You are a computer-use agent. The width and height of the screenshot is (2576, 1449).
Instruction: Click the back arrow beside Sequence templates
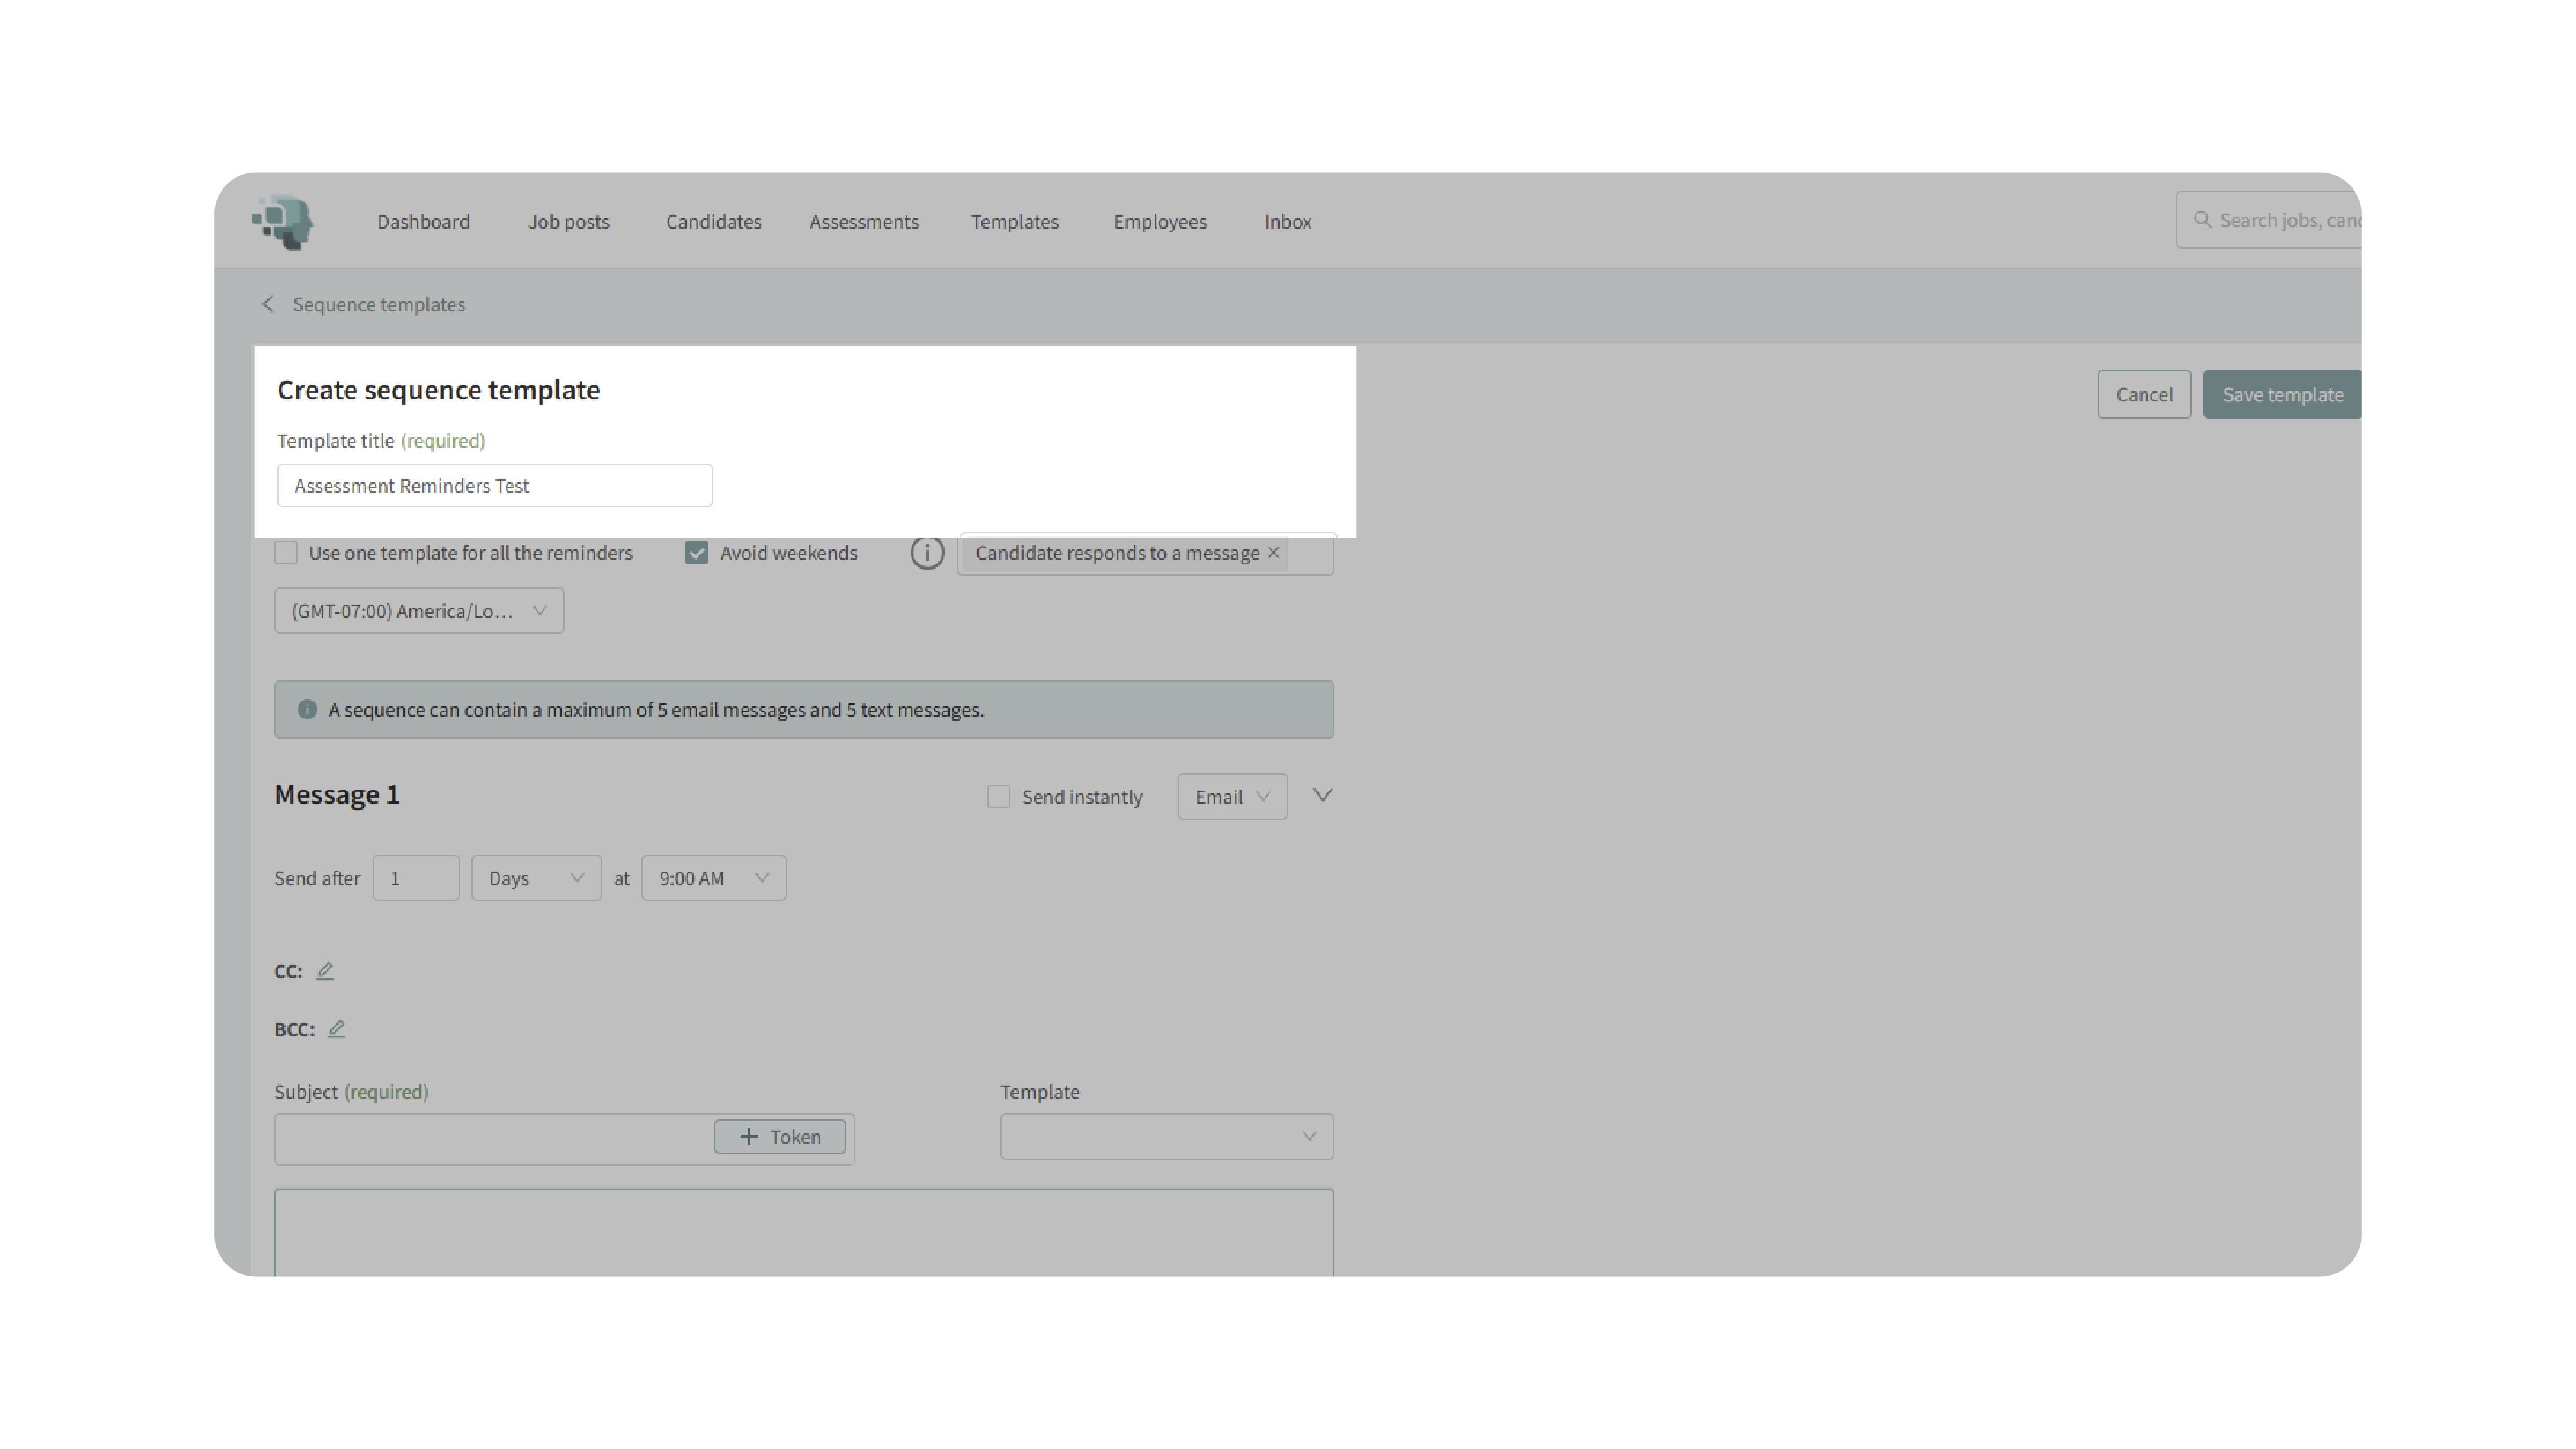click(267, 304)
